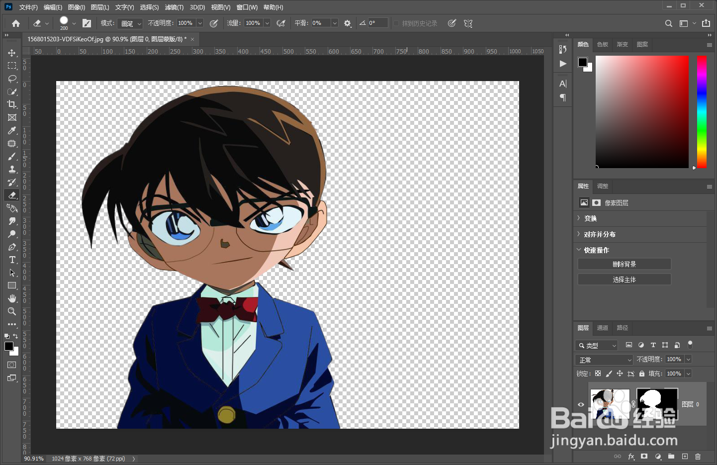Select the Lasso tool
The image size is (717, 465).
point(12,79)
